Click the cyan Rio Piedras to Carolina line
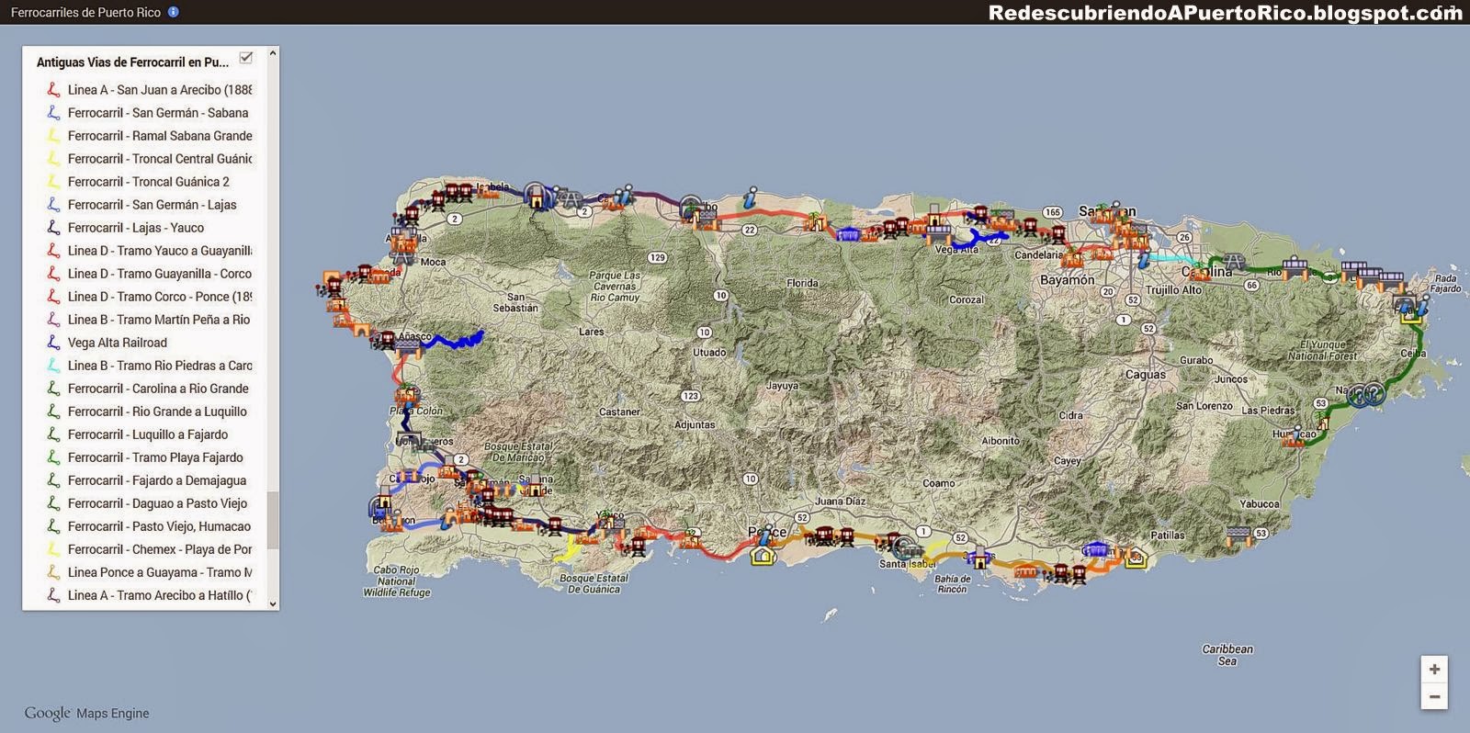The width and height of the screenshot is (1470, 733). click(x=1170, y=260)
